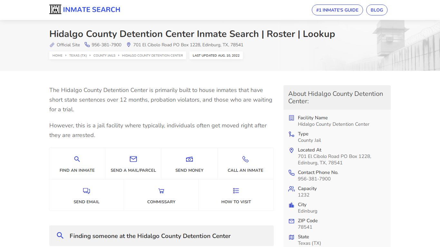
Task: Select the Send a Mail/Parcel tile label
Action: (133, 170)
